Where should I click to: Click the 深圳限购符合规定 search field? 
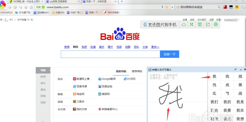point(199,7)
